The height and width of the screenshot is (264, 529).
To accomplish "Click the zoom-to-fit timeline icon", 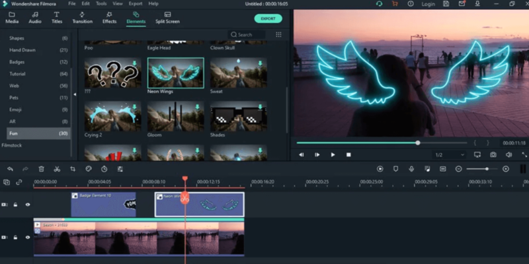I will (443, 169).
